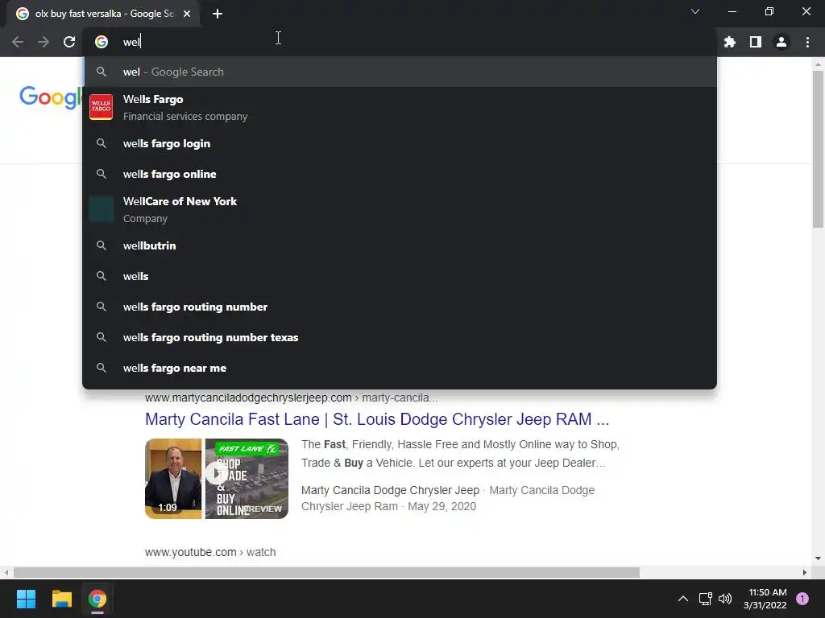Show hidden system tray icons

[683, 599]
